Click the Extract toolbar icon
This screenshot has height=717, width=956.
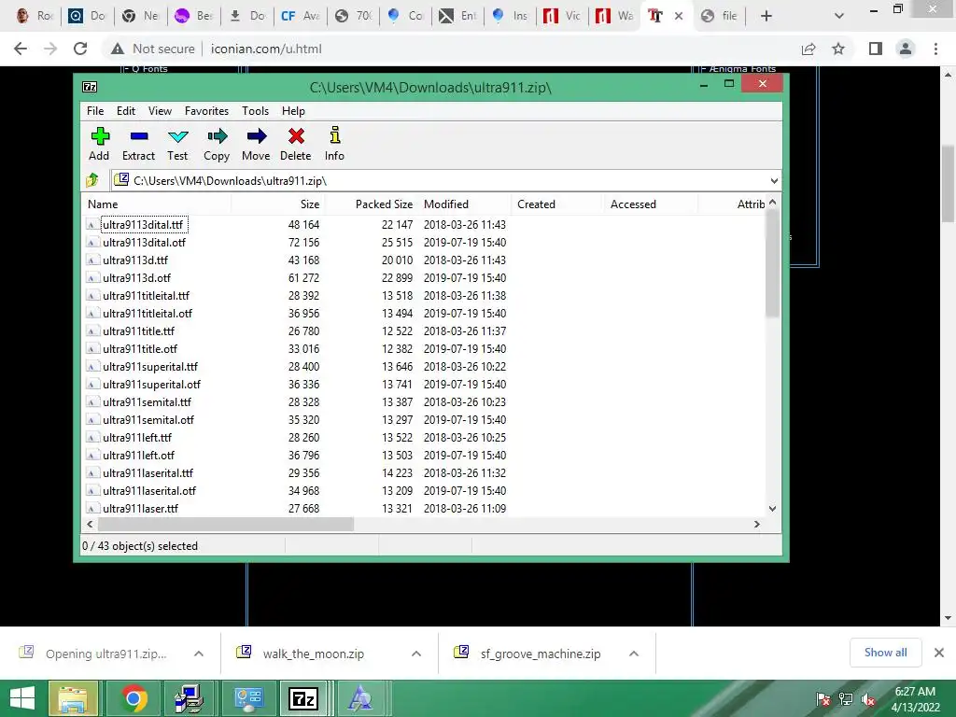pos(139,136)
